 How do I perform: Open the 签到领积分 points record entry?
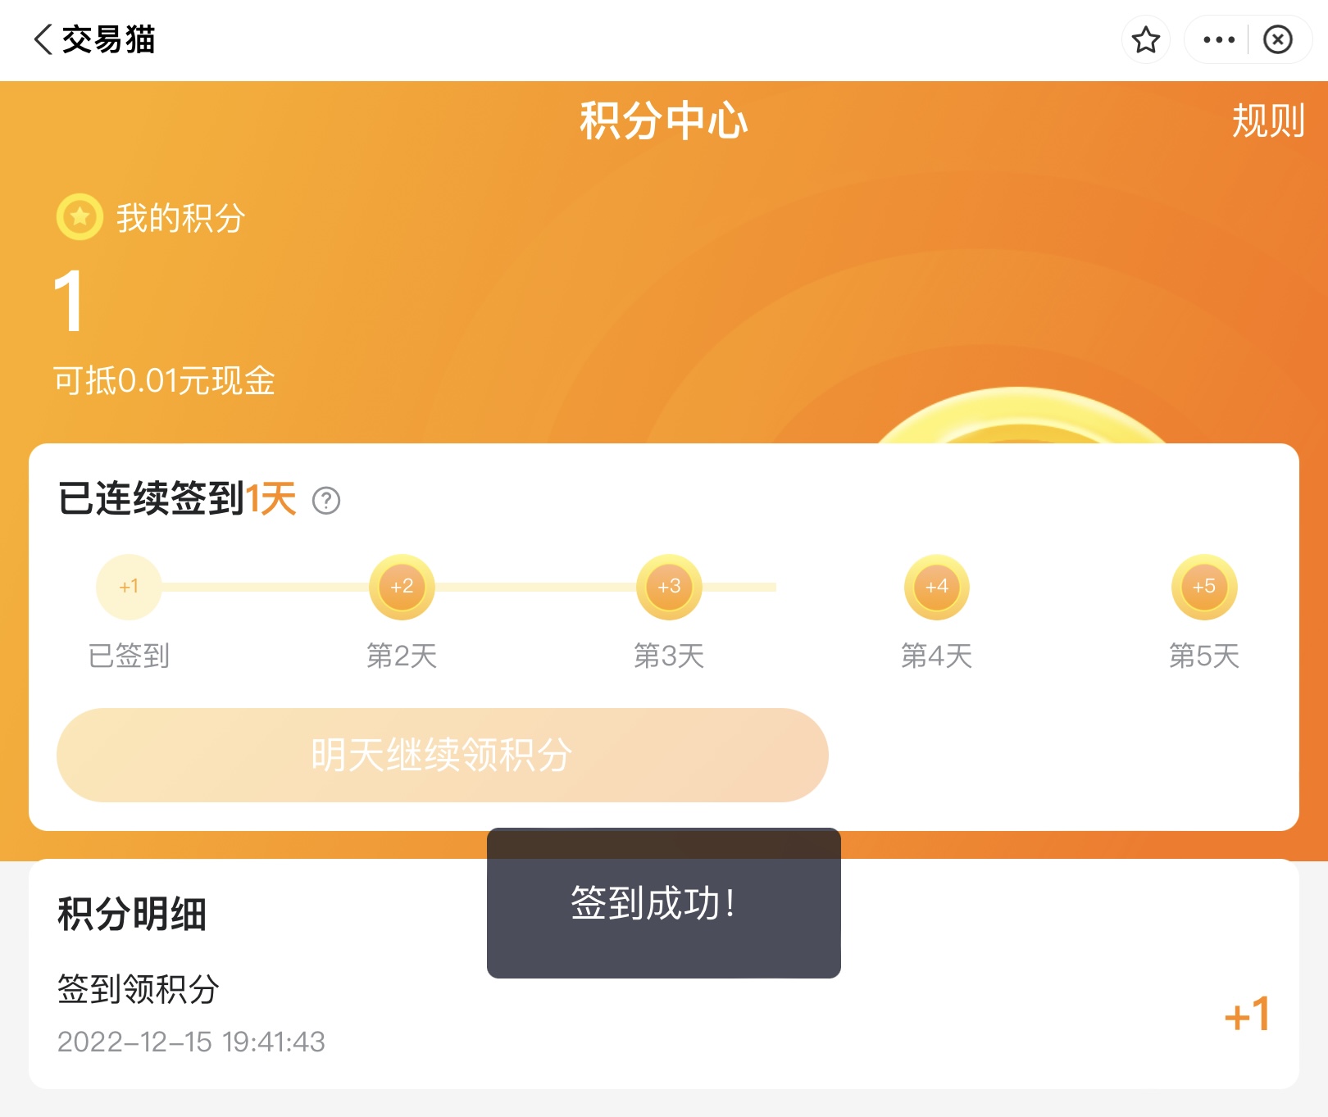click(x=138, y=989)
